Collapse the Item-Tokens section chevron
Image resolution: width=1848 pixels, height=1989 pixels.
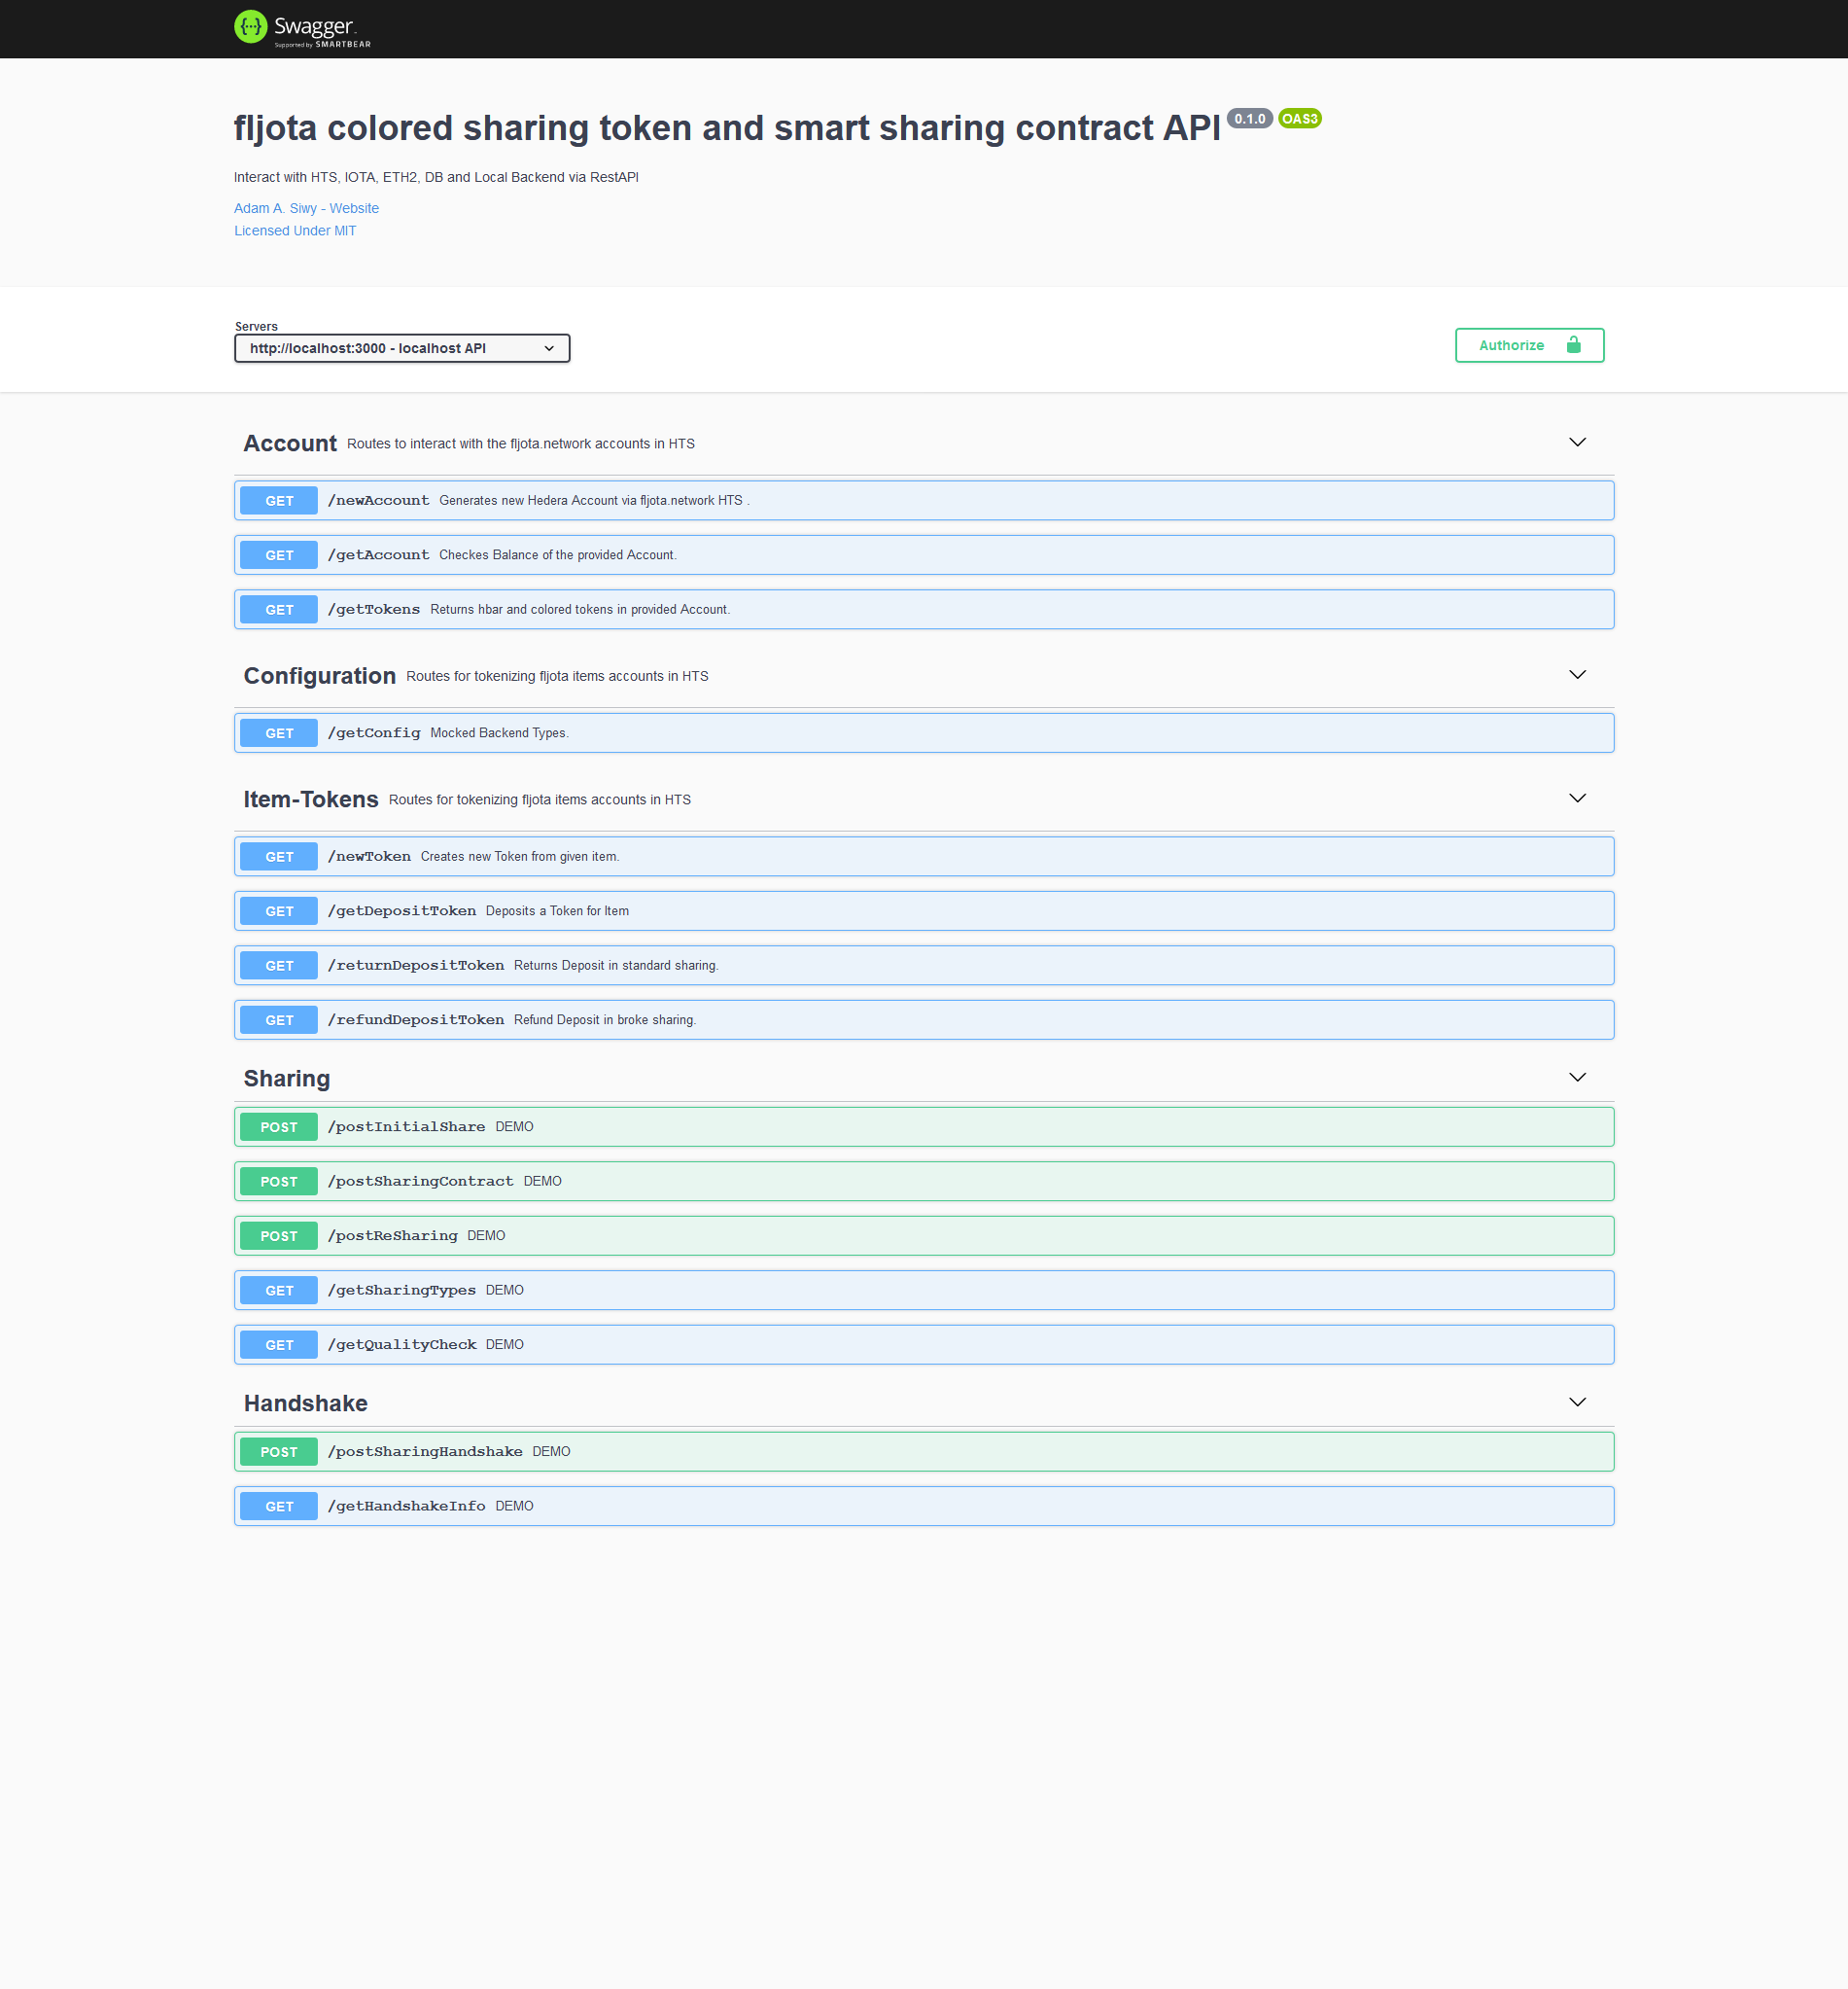coord(1577,799)
